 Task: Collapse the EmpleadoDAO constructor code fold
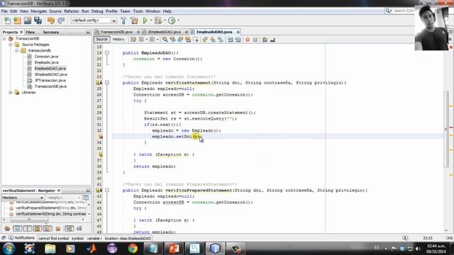coord(107,53)
